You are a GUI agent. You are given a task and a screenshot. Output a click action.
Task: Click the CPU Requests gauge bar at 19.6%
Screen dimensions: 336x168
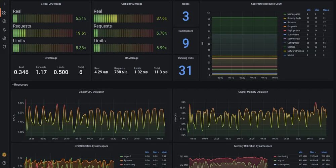[x=43, y=33]
